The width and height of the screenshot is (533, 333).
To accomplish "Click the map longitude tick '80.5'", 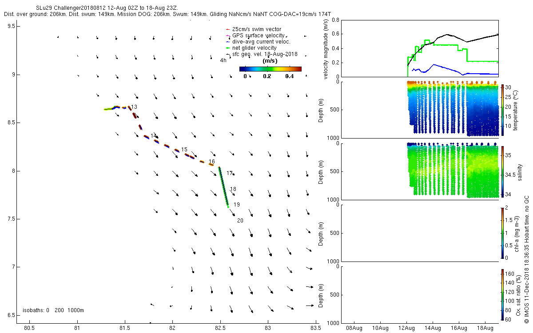I will point(29,328).
